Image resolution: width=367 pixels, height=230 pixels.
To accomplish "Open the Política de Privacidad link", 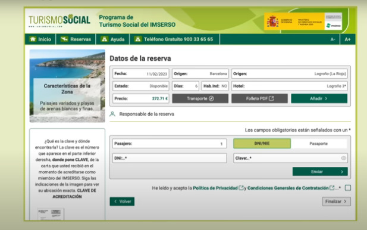I will point(215,188).
